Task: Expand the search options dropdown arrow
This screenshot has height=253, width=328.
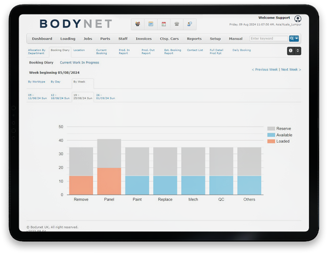Action: coord(296,38)
